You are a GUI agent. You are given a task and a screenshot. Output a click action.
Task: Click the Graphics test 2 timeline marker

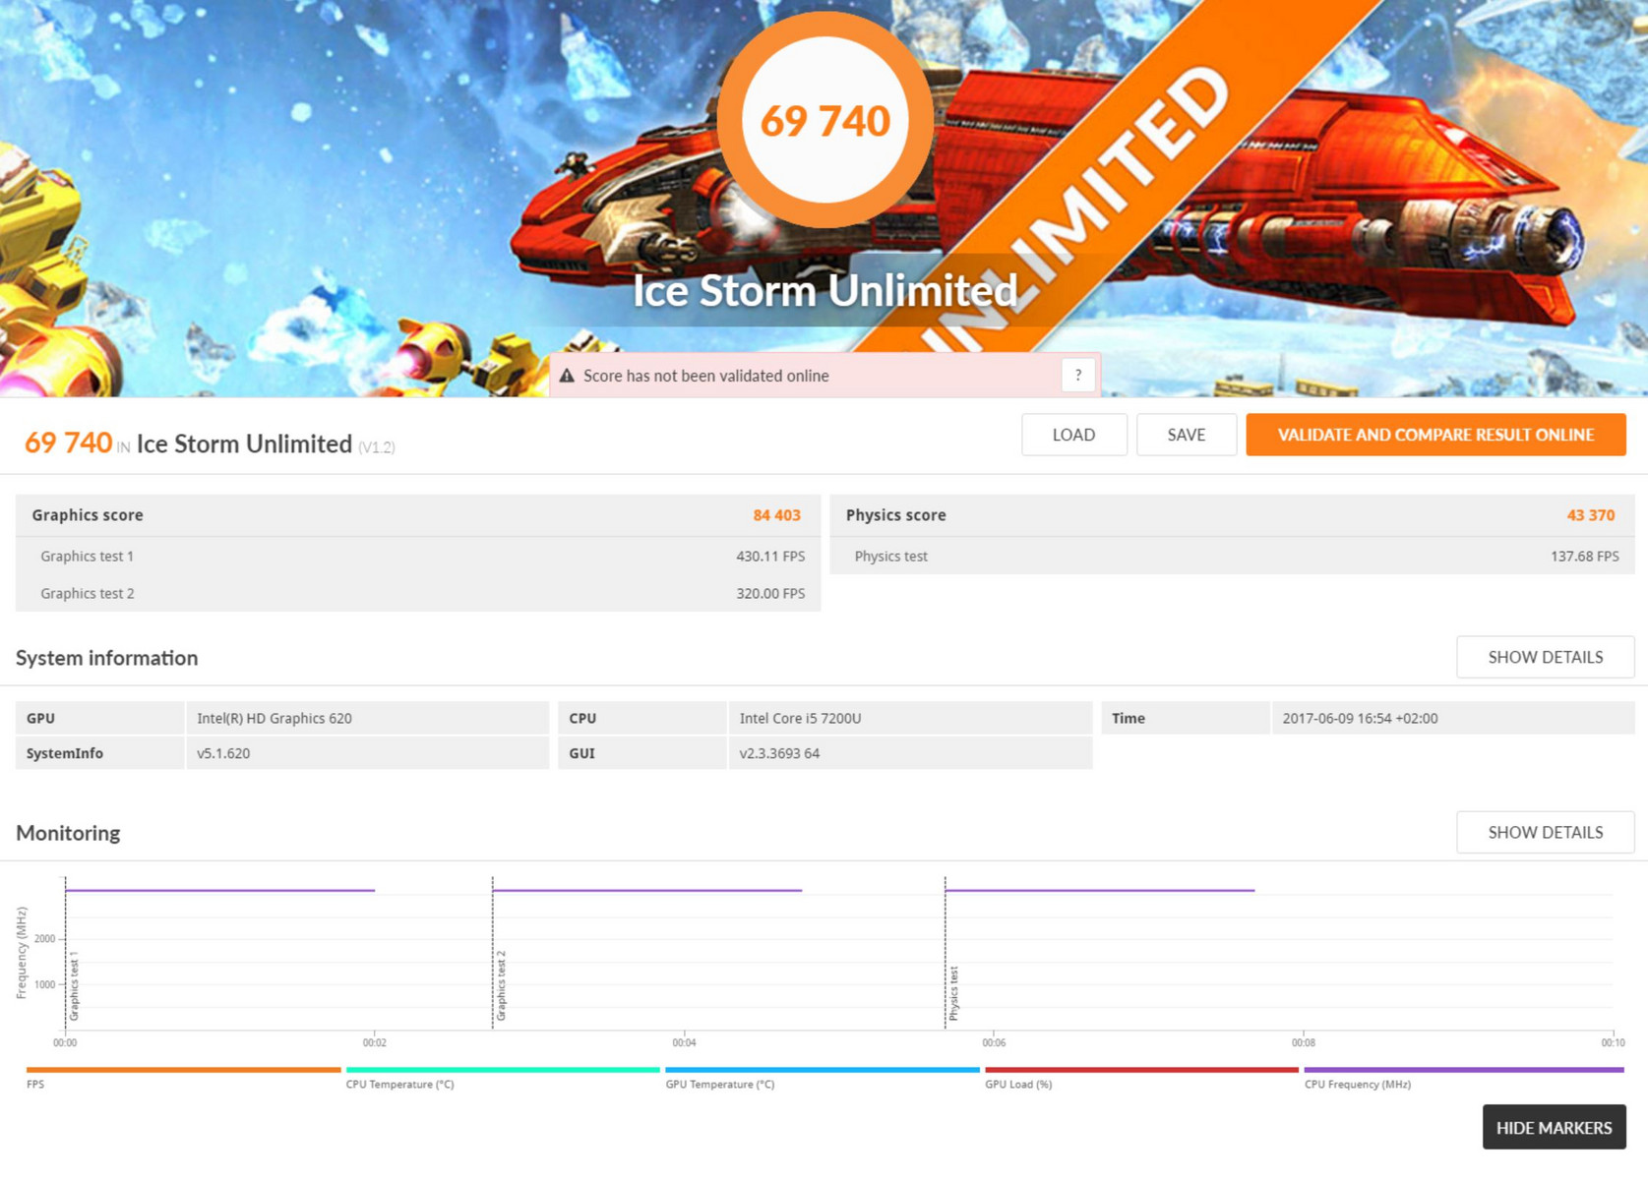[501, 985]
